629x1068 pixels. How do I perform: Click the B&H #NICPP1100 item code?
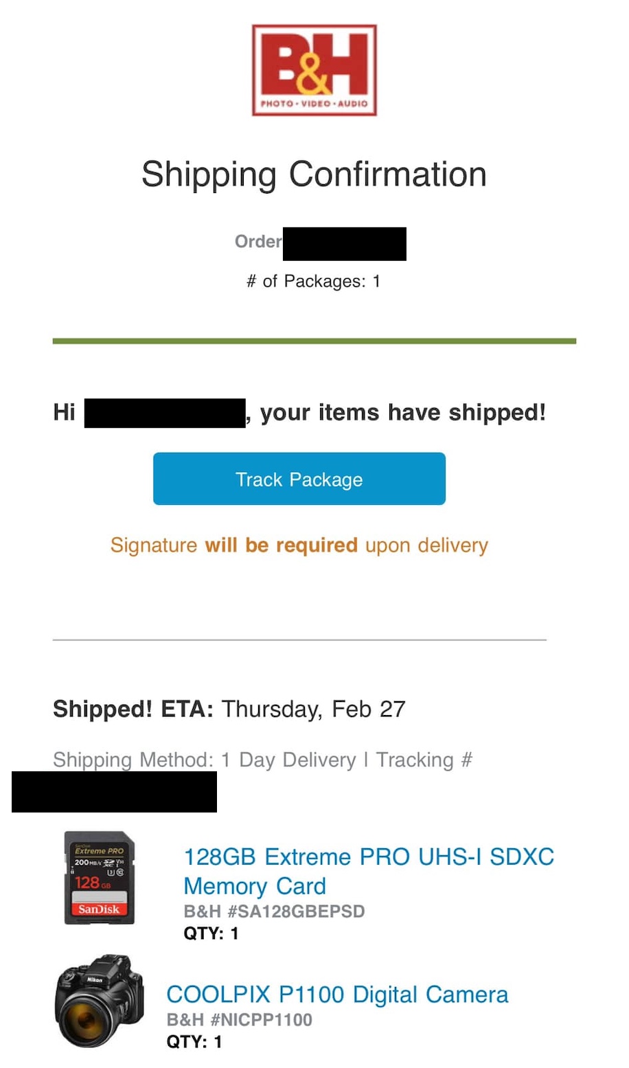point(239,1020)
